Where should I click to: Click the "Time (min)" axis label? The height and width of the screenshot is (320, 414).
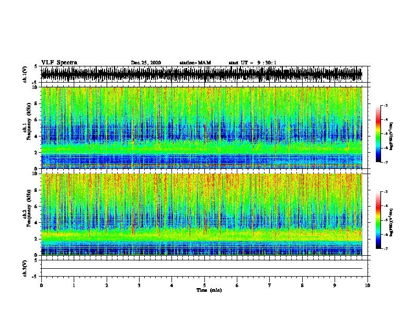coord(209,290)
